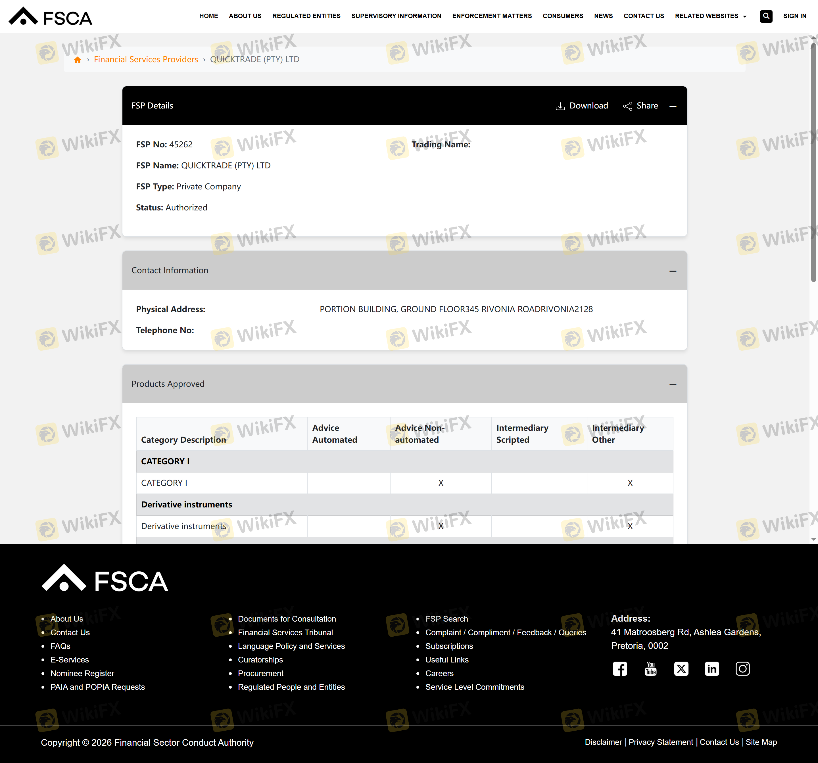Open the LinkedIn social icon
Screen dimensions: 818x763
(712, 668)
